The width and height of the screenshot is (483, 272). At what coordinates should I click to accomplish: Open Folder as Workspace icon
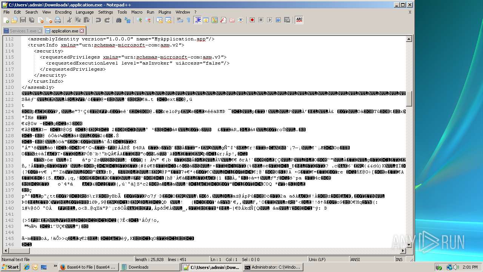232,20
